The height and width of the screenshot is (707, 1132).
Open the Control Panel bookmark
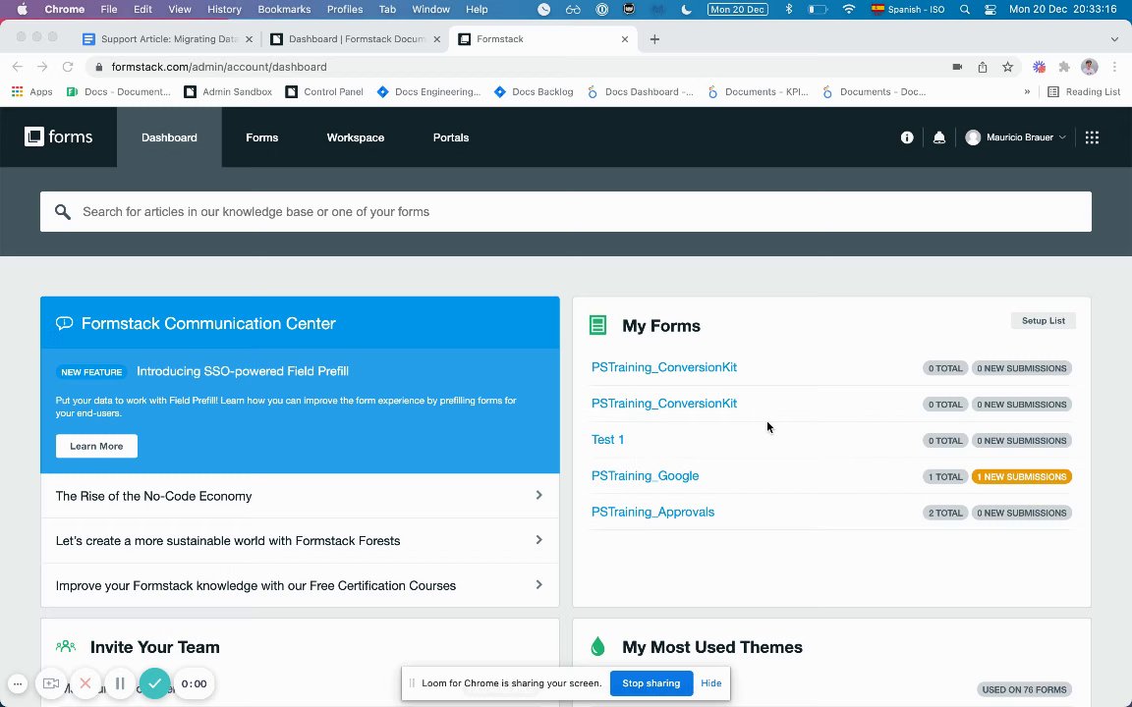(x=324, y=91)
